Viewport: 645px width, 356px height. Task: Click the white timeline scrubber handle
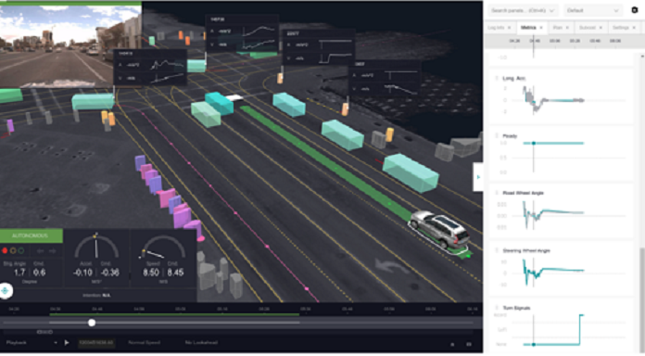92,323
